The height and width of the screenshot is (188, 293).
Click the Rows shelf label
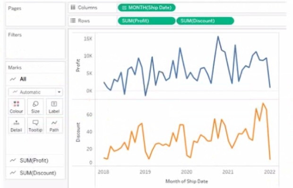(x=84, y=20)
